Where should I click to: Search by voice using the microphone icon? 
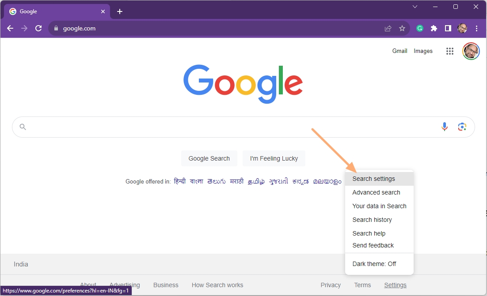(445, 127)
